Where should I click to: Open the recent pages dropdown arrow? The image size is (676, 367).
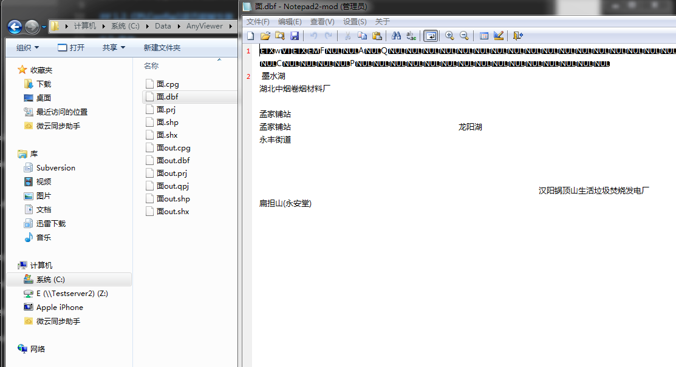pos(44,27)
